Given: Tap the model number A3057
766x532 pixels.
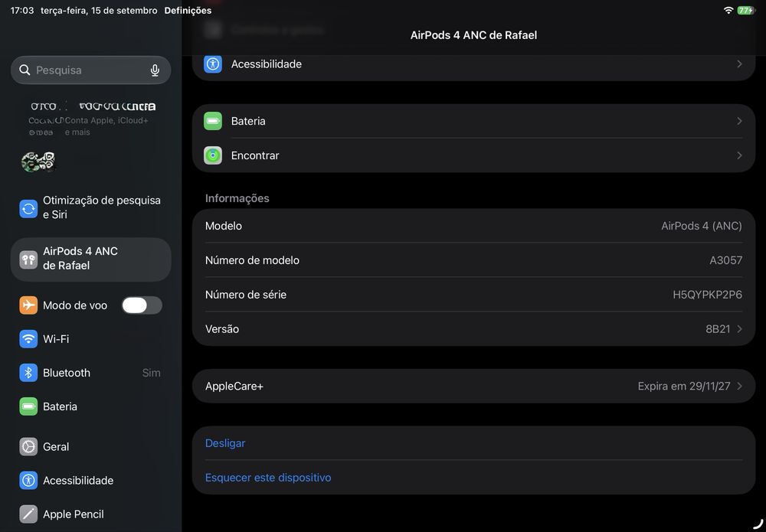Looking at the screenshot, I should 726,260.
